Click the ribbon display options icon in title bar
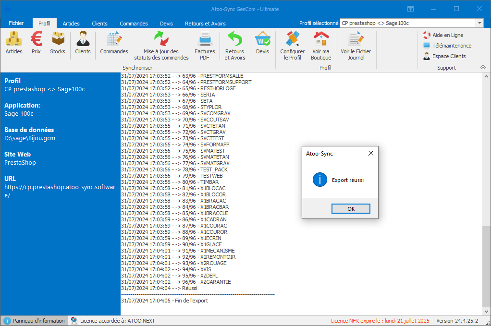The image size is (491, 326). click(x=410, y=9)
